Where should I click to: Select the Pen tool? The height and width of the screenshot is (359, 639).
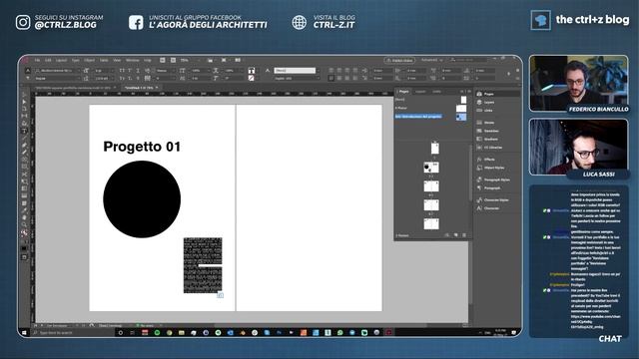pos(24,145)
